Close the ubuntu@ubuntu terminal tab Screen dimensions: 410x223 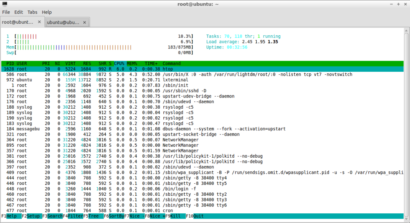point(84,22)
